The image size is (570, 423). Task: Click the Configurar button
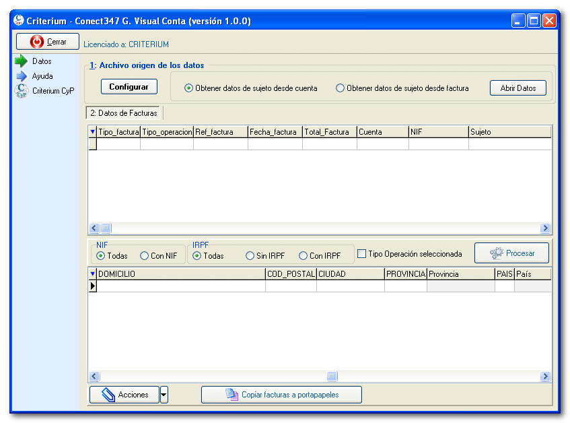129,87
